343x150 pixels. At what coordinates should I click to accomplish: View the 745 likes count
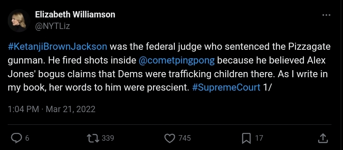coord(185,138)
